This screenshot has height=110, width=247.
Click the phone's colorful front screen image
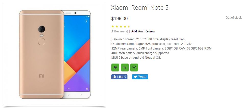pos(77,54)
